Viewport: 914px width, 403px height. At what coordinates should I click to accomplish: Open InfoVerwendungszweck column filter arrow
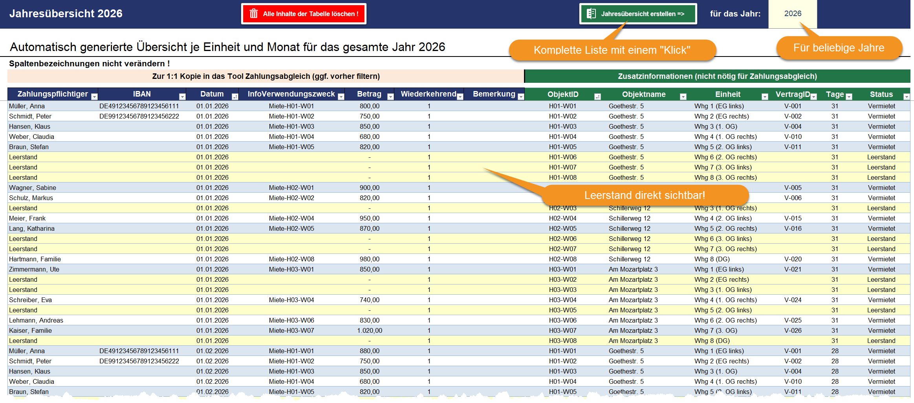coord(341,97)
